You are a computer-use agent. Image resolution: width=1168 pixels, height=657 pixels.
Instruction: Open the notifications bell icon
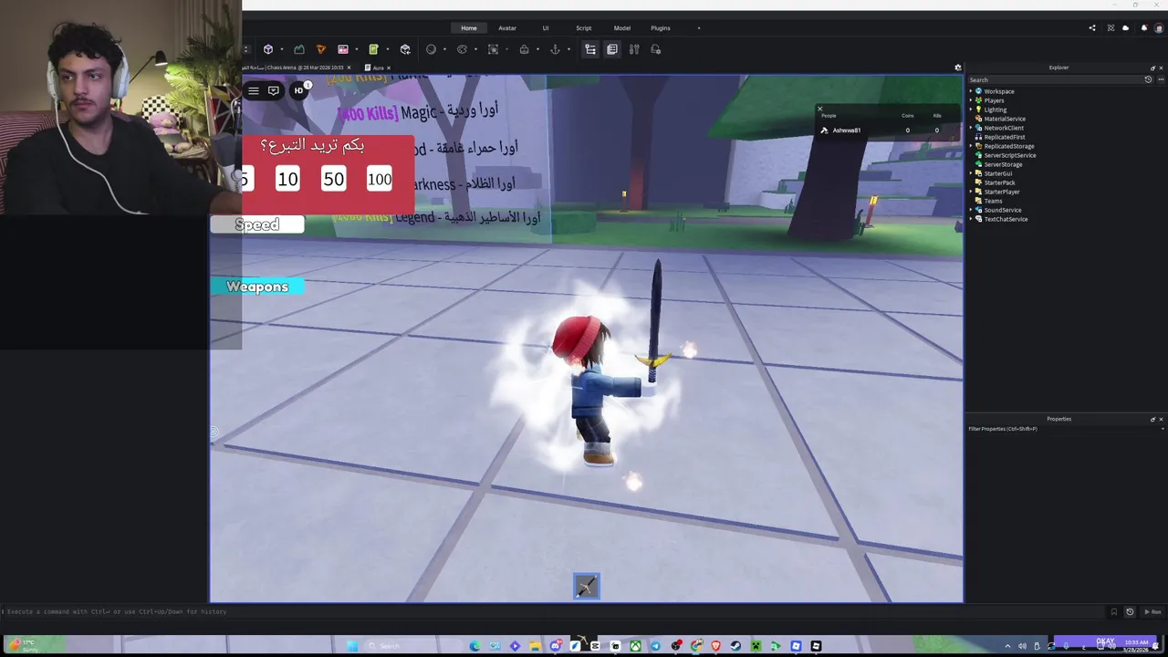[x=1143, y=28]
